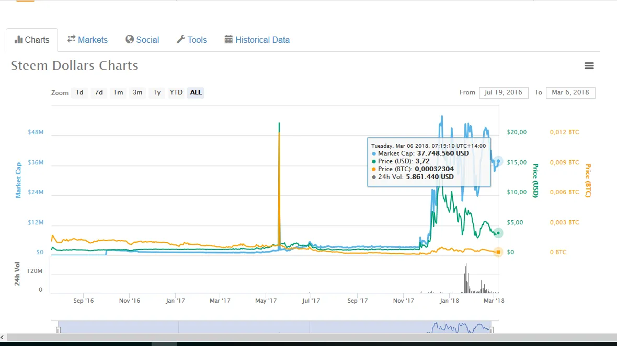Click the 24h Vol axis label
Viewport: 617px width, 346px height.
(x=17, y=274)
